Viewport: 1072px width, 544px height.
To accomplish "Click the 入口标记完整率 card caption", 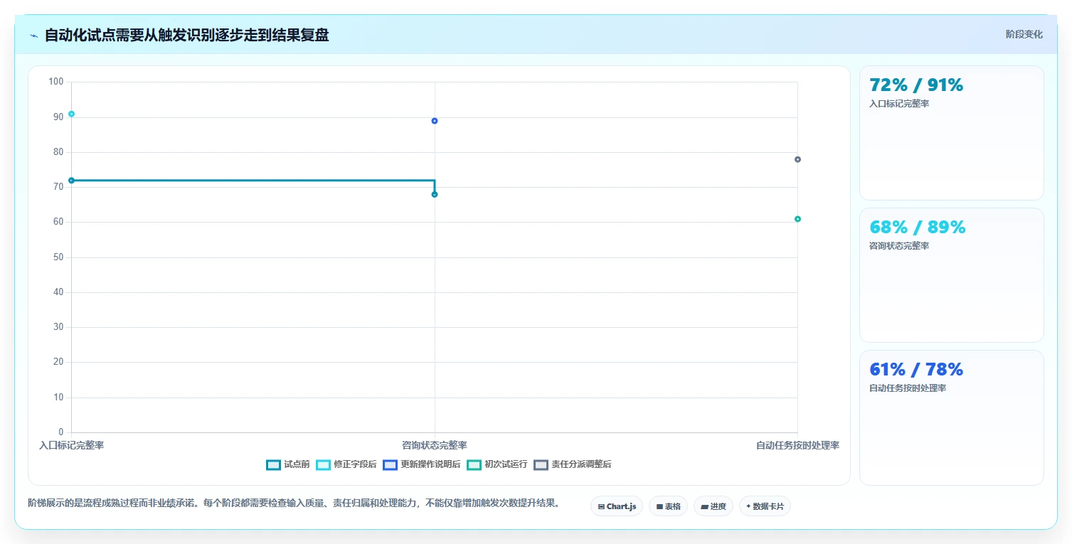I will [x=899, y=104].
